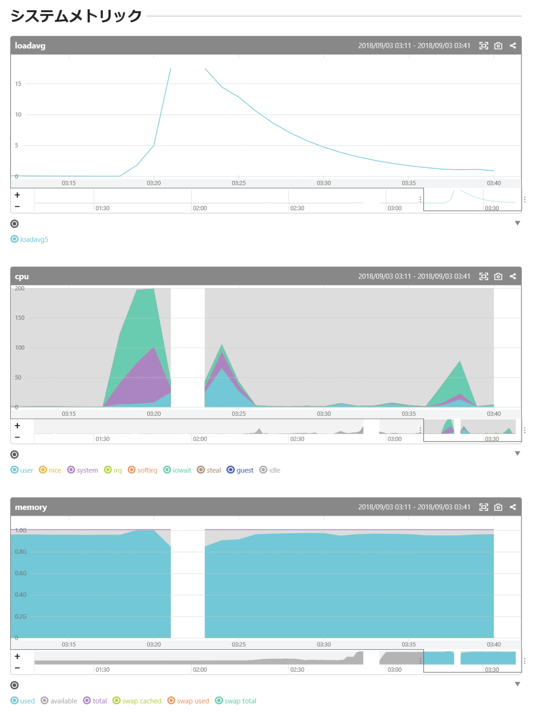Click the 01:30 marker on cpu overview timeline

(102, 439)
